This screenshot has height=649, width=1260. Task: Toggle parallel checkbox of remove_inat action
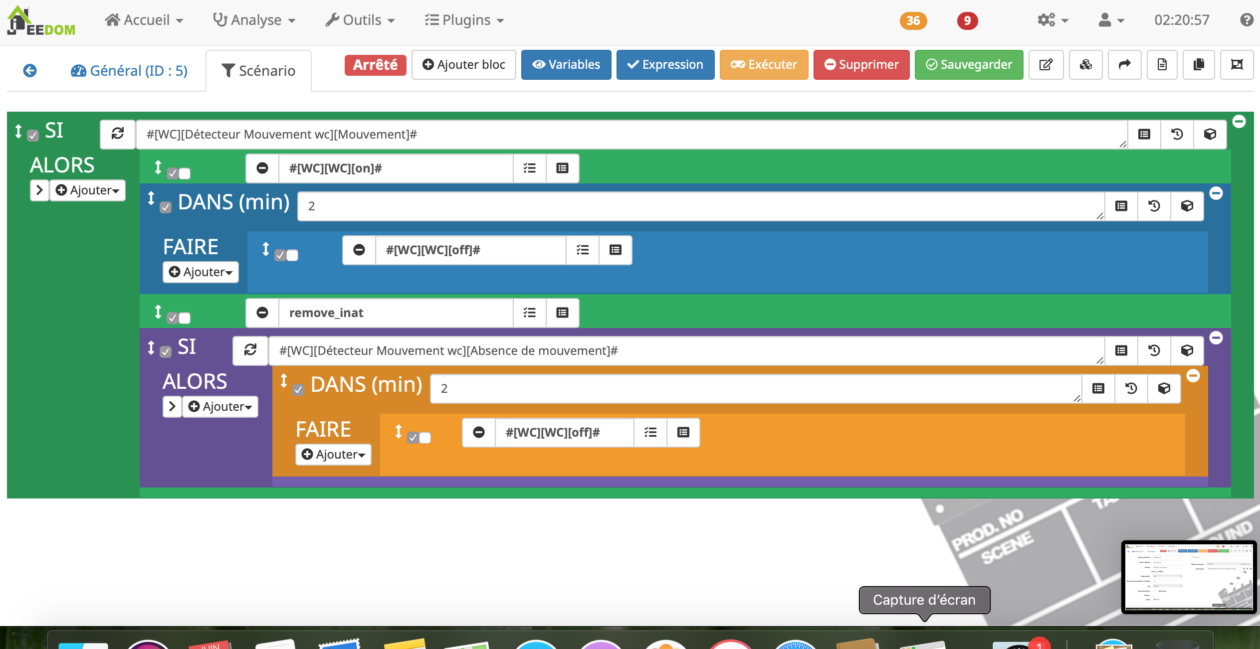click(x=185, y=318)
